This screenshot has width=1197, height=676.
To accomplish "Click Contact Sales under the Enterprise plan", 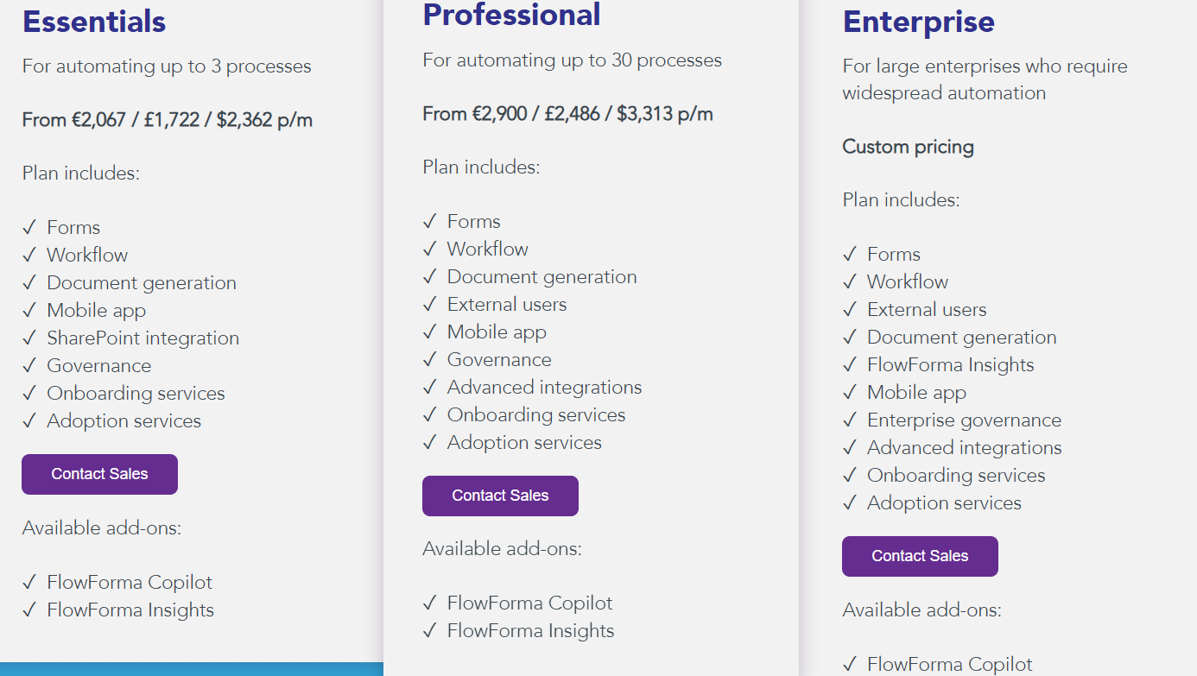I will pos(920,556).
